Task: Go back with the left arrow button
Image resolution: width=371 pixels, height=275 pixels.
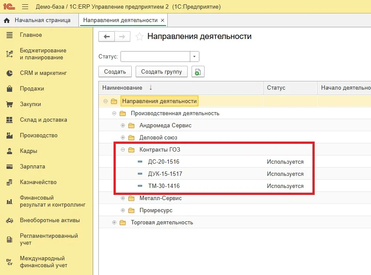Action: pyautogui.click(x=107, y=36)
